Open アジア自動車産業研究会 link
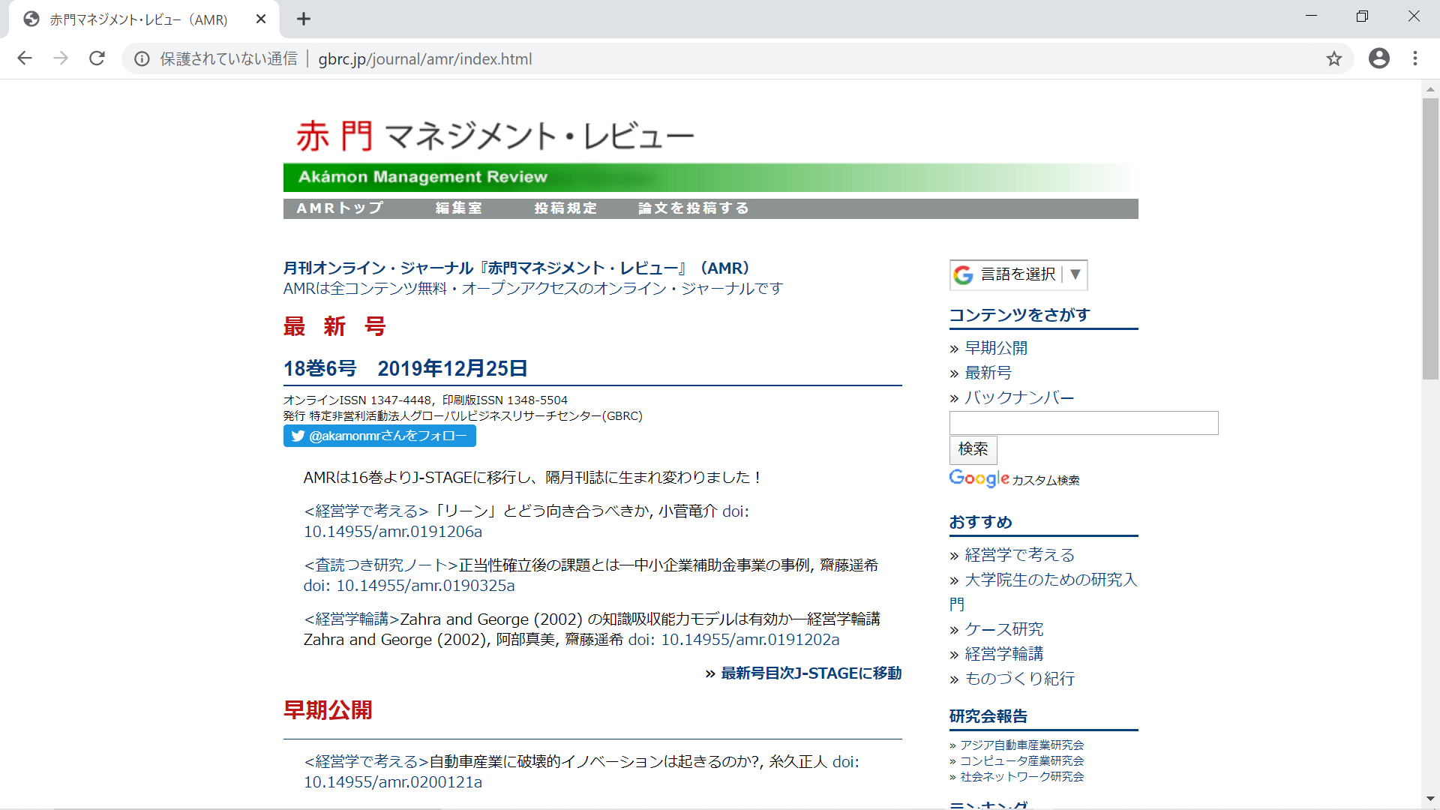The image size is (1440, 810). point(1022,745)
